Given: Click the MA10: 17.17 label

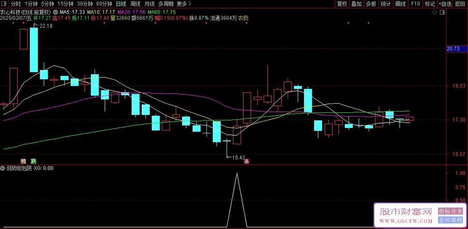Looking at the screenshot, I should click(101, 12).
